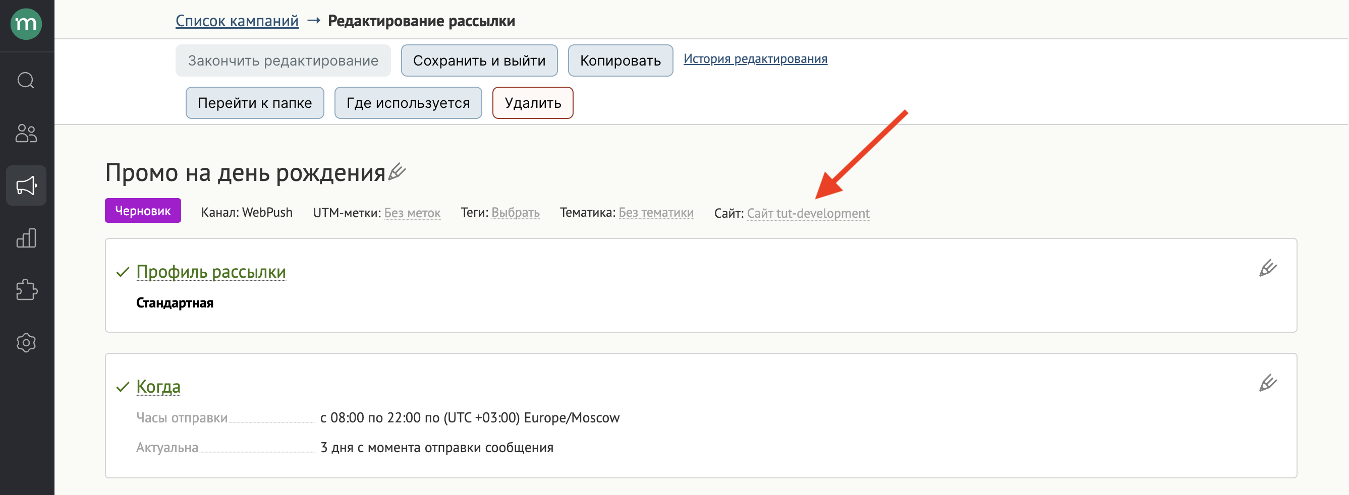Click 'Редактирование рассылки' breadcrumb title
The height and width of the screenshot is (495, 1349).
pos(421,21)
